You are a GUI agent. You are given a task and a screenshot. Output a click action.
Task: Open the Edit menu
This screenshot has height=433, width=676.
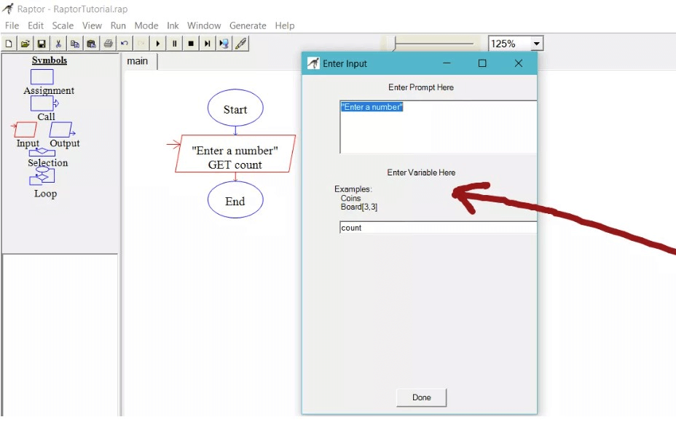[x=36, y=26]
